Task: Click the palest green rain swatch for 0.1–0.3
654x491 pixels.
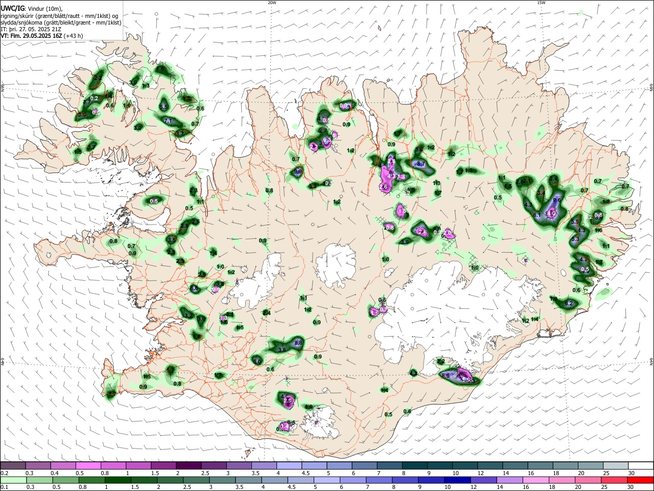Action: pos(13,480)
